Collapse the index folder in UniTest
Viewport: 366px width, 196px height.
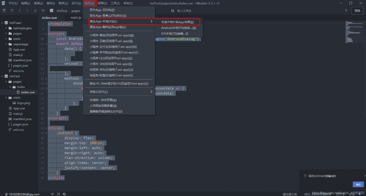pos(10,87)
